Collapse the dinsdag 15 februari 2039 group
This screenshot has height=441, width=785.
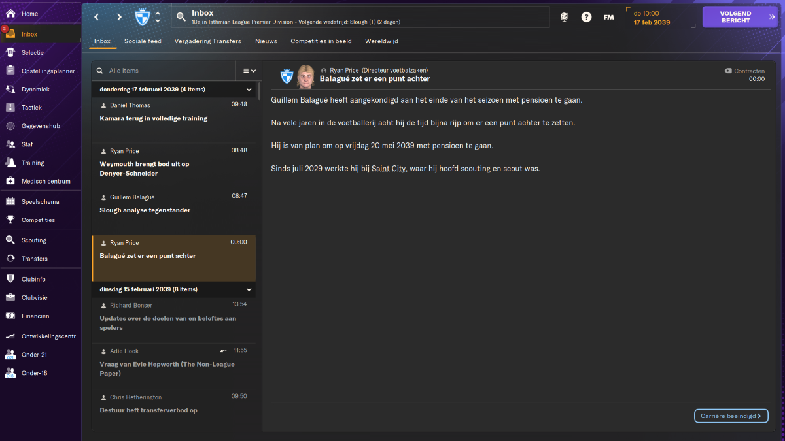[249, 289]
